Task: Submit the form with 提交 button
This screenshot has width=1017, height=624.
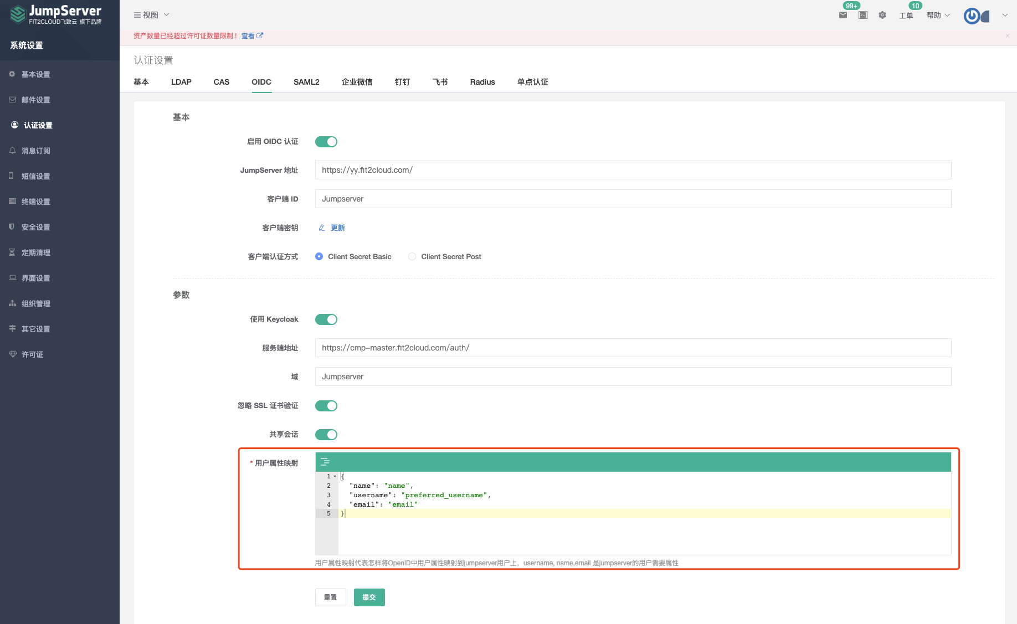Action: [x=369, y=597]
